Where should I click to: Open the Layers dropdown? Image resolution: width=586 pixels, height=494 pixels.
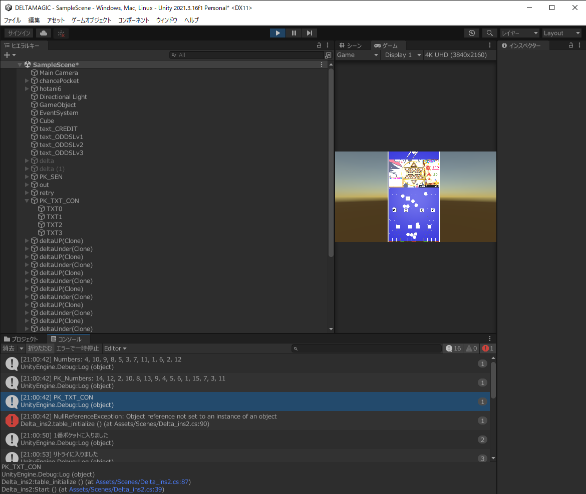click(x=519, y=33)
